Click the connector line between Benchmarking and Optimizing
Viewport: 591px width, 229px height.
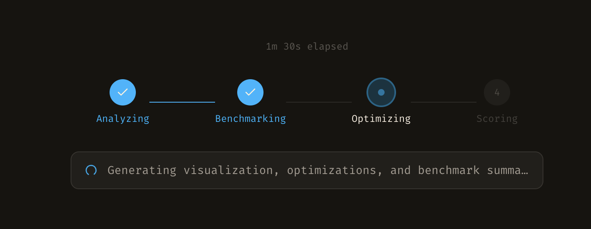319,102
